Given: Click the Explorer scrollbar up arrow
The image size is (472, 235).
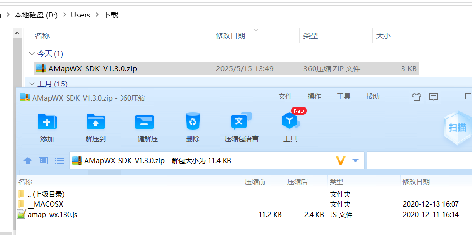Looking at the screenshot, I should (17, 33).
